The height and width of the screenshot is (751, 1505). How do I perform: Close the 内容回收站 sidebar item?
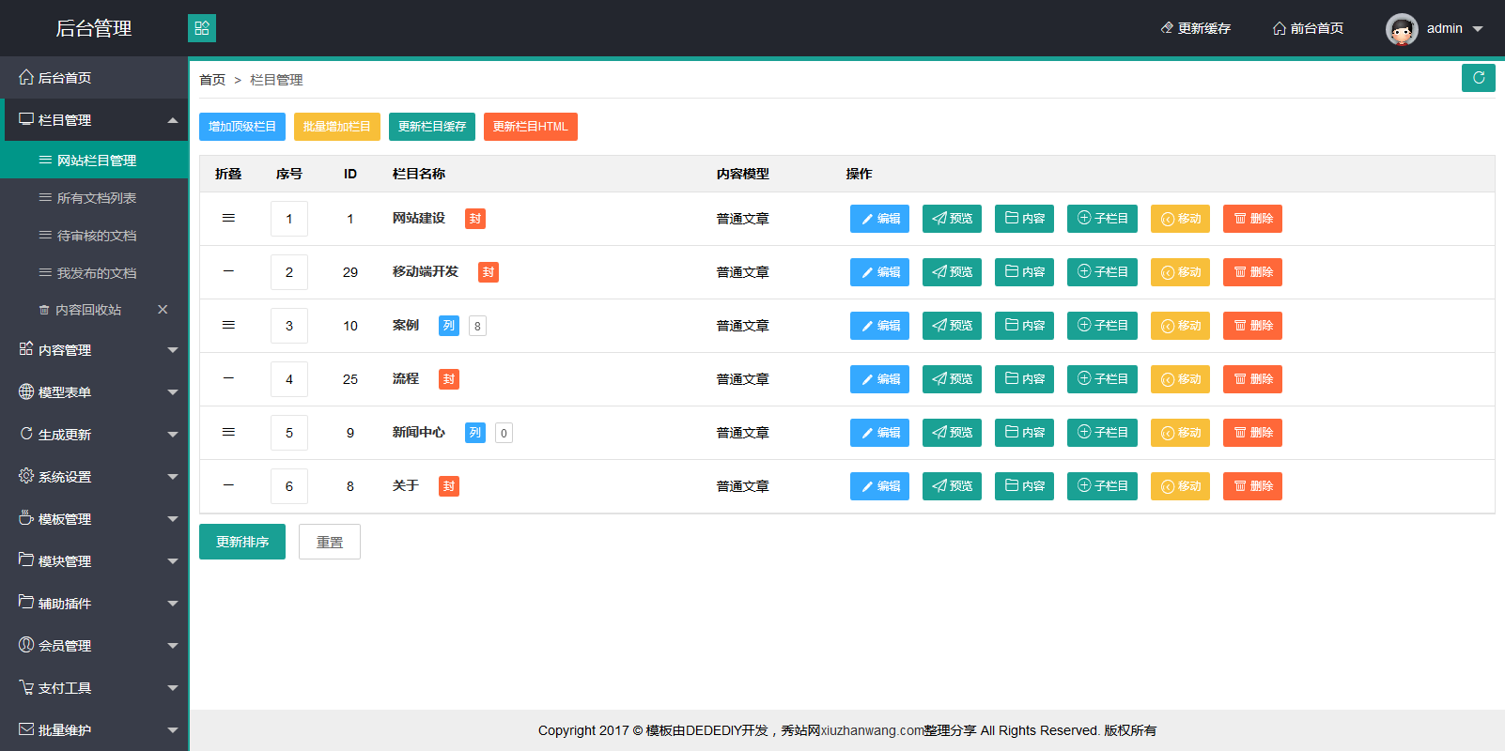(163, 310)
